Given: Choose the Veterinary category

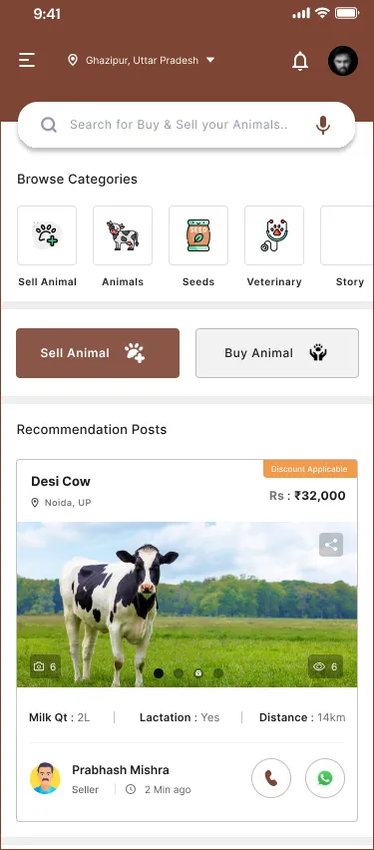Looking at the screenshot, I should point(274,235).
